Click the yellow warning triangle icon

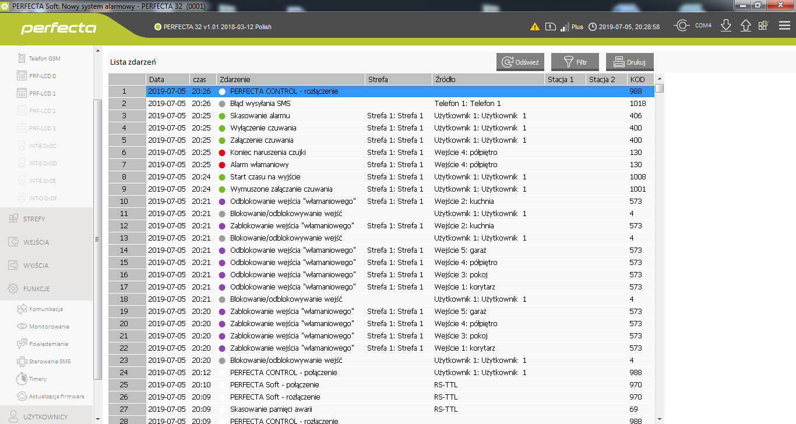(x=534, y=27)
